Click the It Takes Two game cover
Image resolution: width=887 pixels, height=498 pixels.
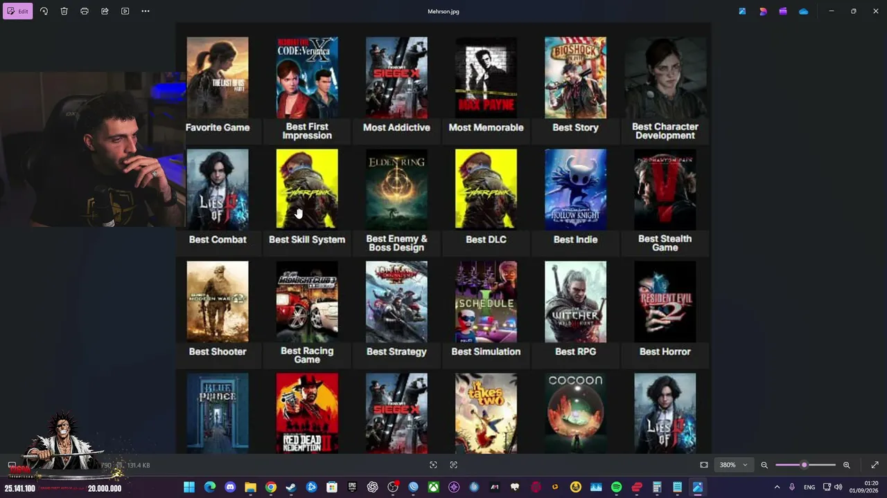(x=486, y=413)
